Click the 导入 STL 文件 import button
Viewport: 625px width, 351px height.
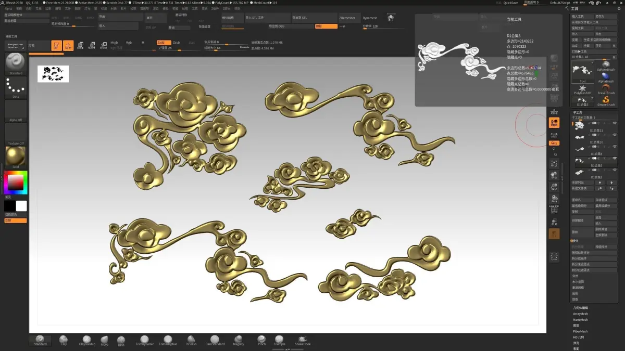point(267,18)
